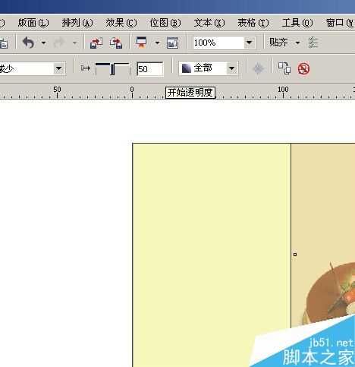Open the 工具(O) menu
The height and width of the screenshot is (367, 355).
click(297, 23)
